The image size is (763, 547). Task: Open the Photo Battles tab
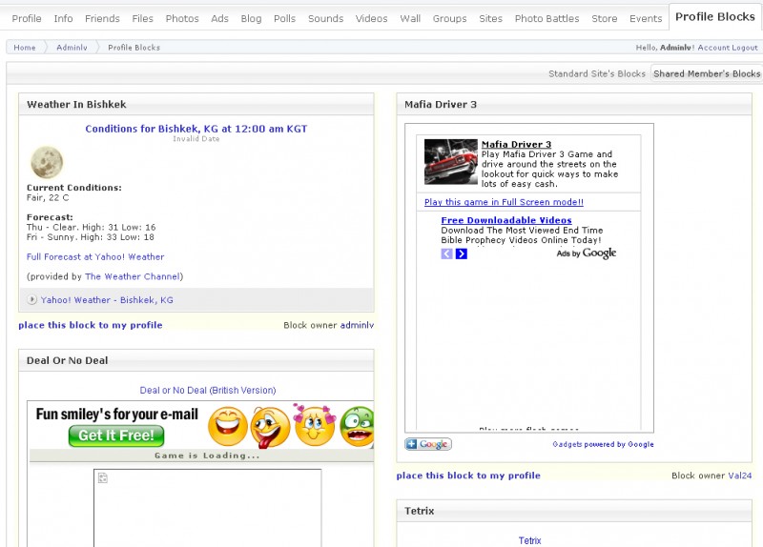pyautogui.click(x=546, y=18)
